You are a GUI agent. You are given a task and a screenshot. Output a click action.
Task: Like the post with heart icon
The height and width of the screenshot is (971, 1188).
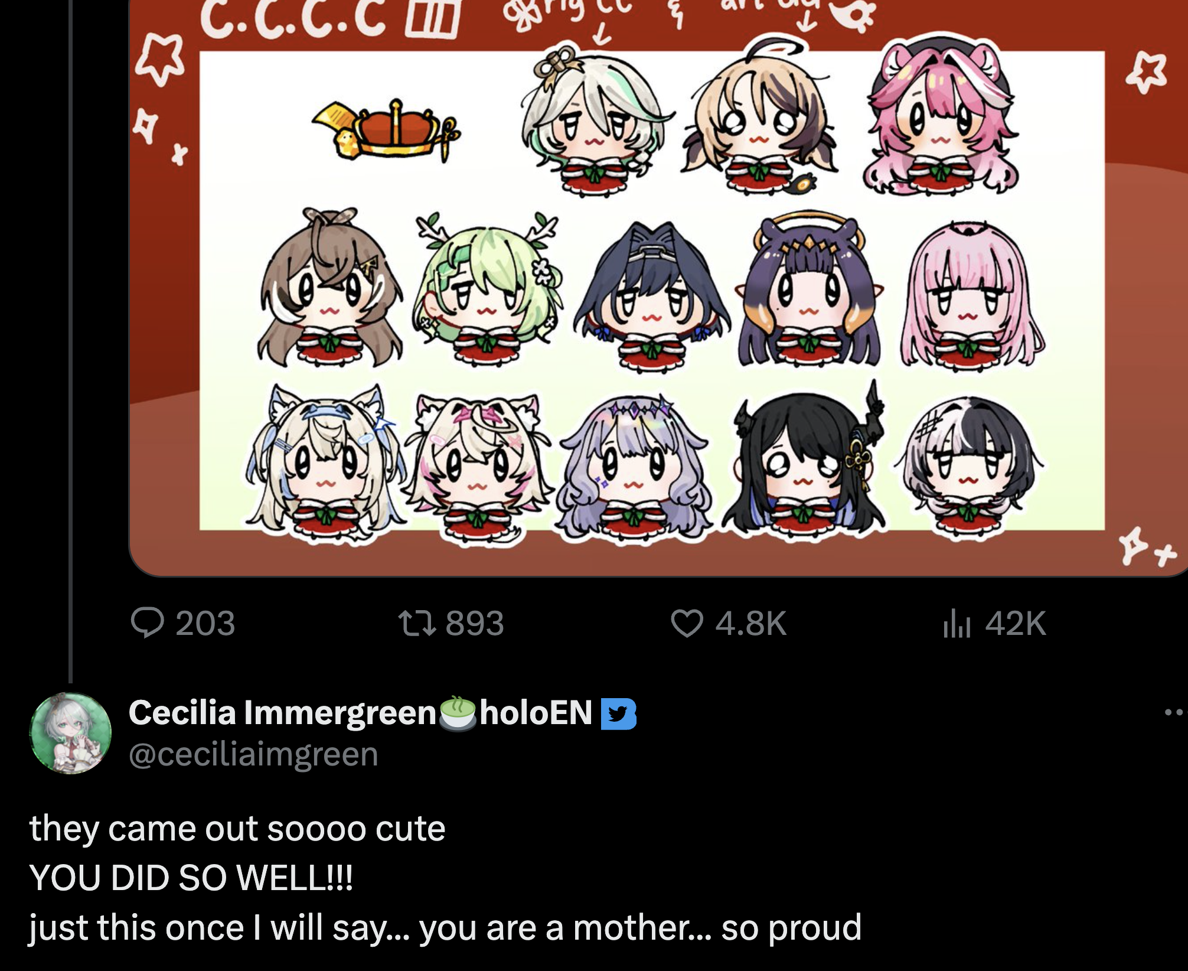point(687,624)
